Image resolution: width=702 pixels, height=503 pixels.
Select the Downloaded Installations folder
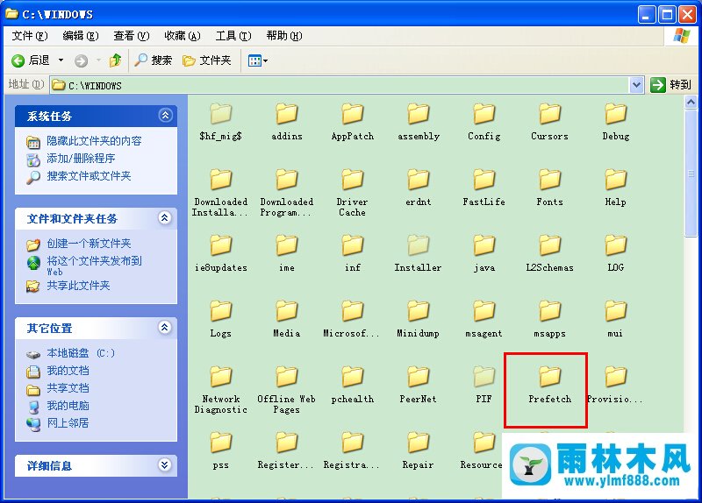[221, 193]
